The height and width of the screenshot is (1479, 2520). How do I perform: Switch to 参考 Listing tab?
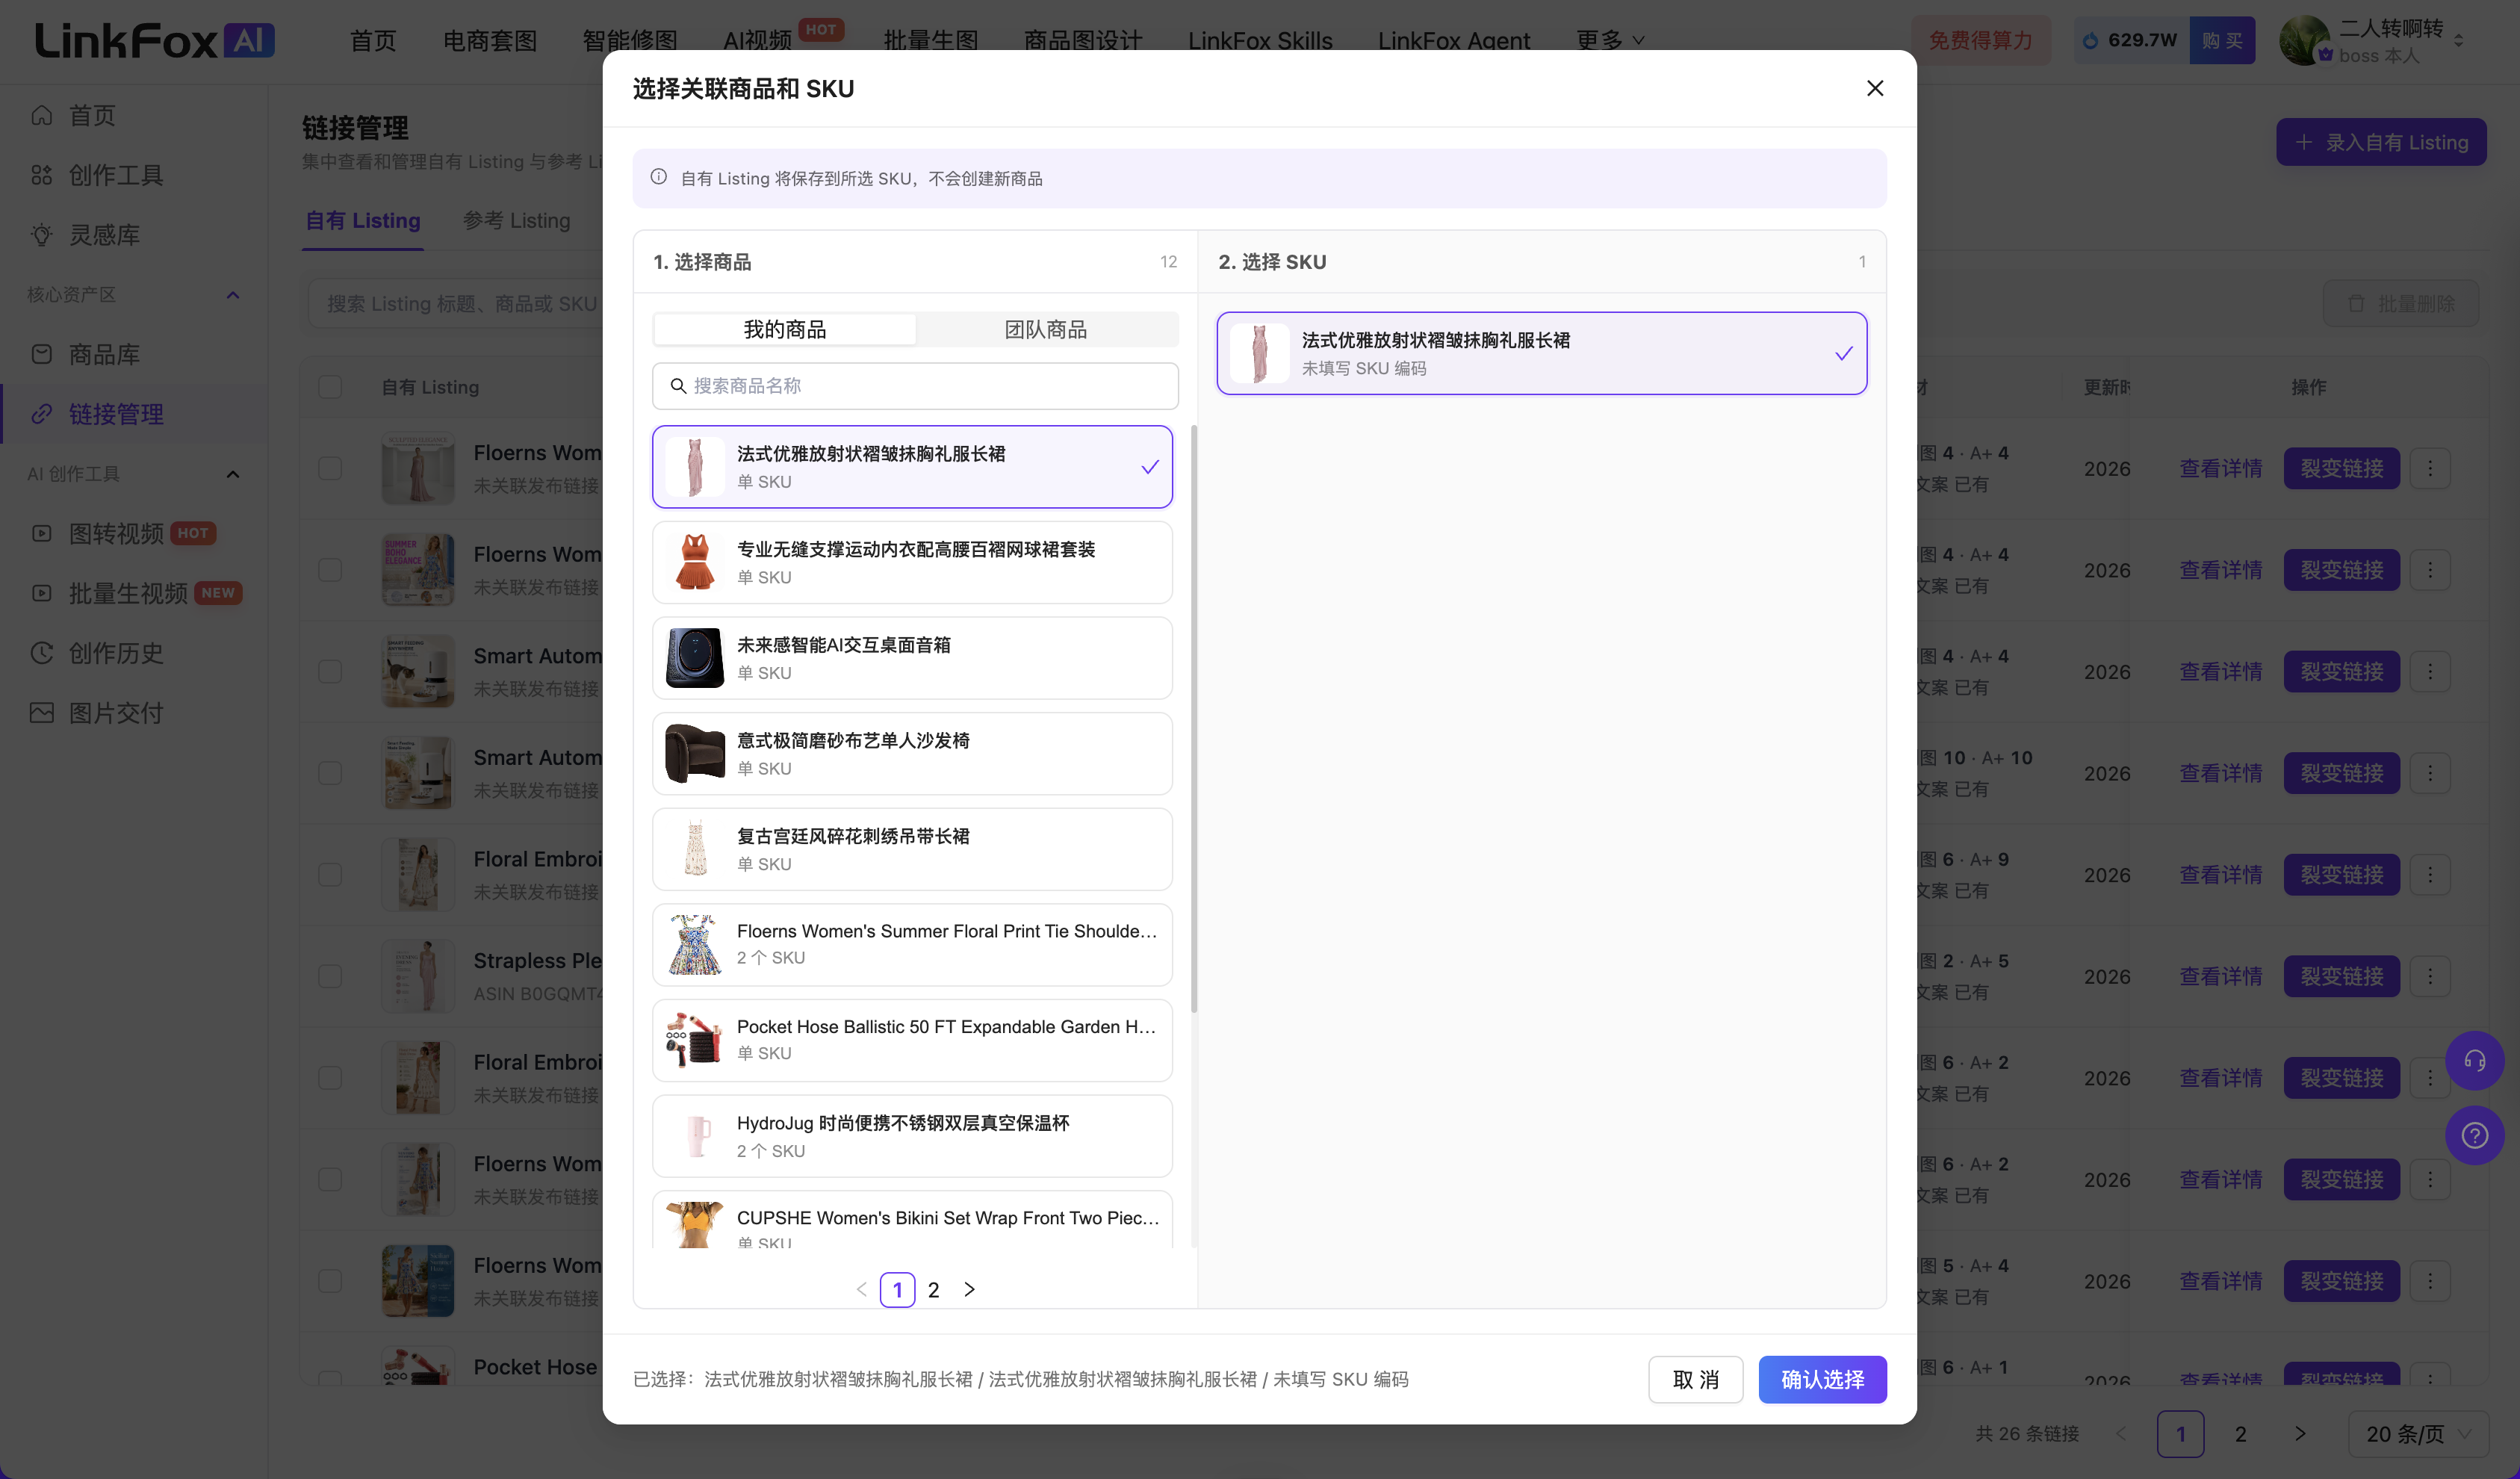[516, 220]
